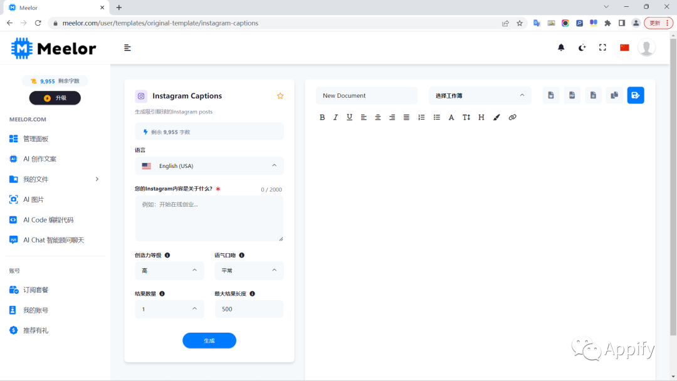Apply italic formatting in editor
The width and height of the screenshot is (677, 381).
[335, 117]
